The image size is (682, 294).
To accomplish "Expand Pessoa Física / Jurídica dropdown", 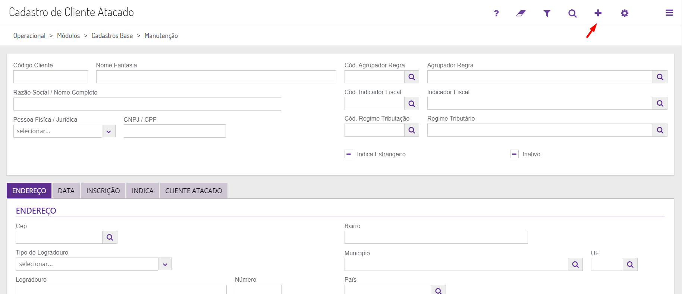I will [x=109, y=131].
